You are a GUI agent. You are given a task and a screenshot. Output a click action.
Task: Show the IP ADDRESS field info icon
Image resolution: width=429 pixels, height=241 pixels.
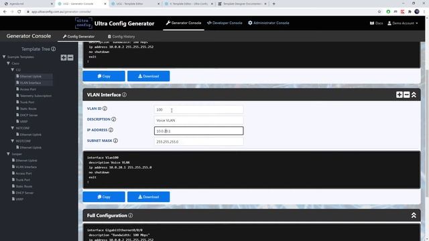tap(111, 130)
